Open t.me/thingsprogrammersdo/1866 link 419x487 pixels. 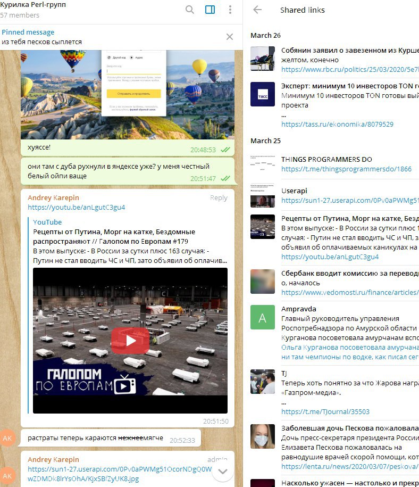point(346,169)
